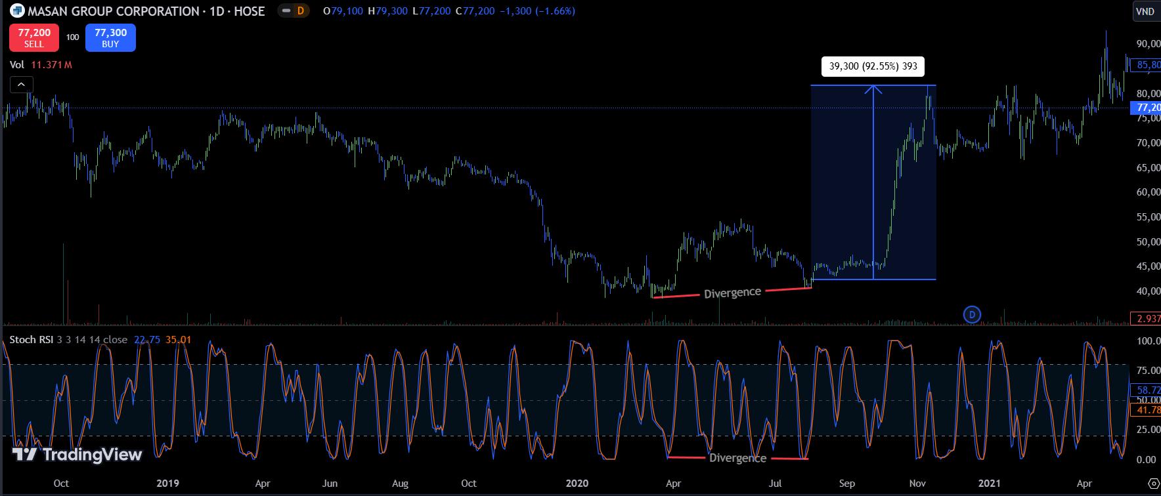Screen dimensions: 1161x496
Task: Click the blue 77,300 BUY button
Action: pos(110,37)
